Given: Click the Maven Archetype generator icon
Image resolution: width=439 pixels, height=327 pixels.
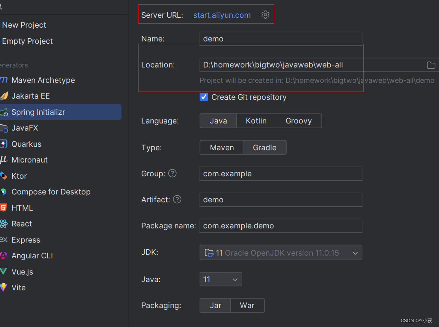Looking at the screenshot, I should (4, 80).
